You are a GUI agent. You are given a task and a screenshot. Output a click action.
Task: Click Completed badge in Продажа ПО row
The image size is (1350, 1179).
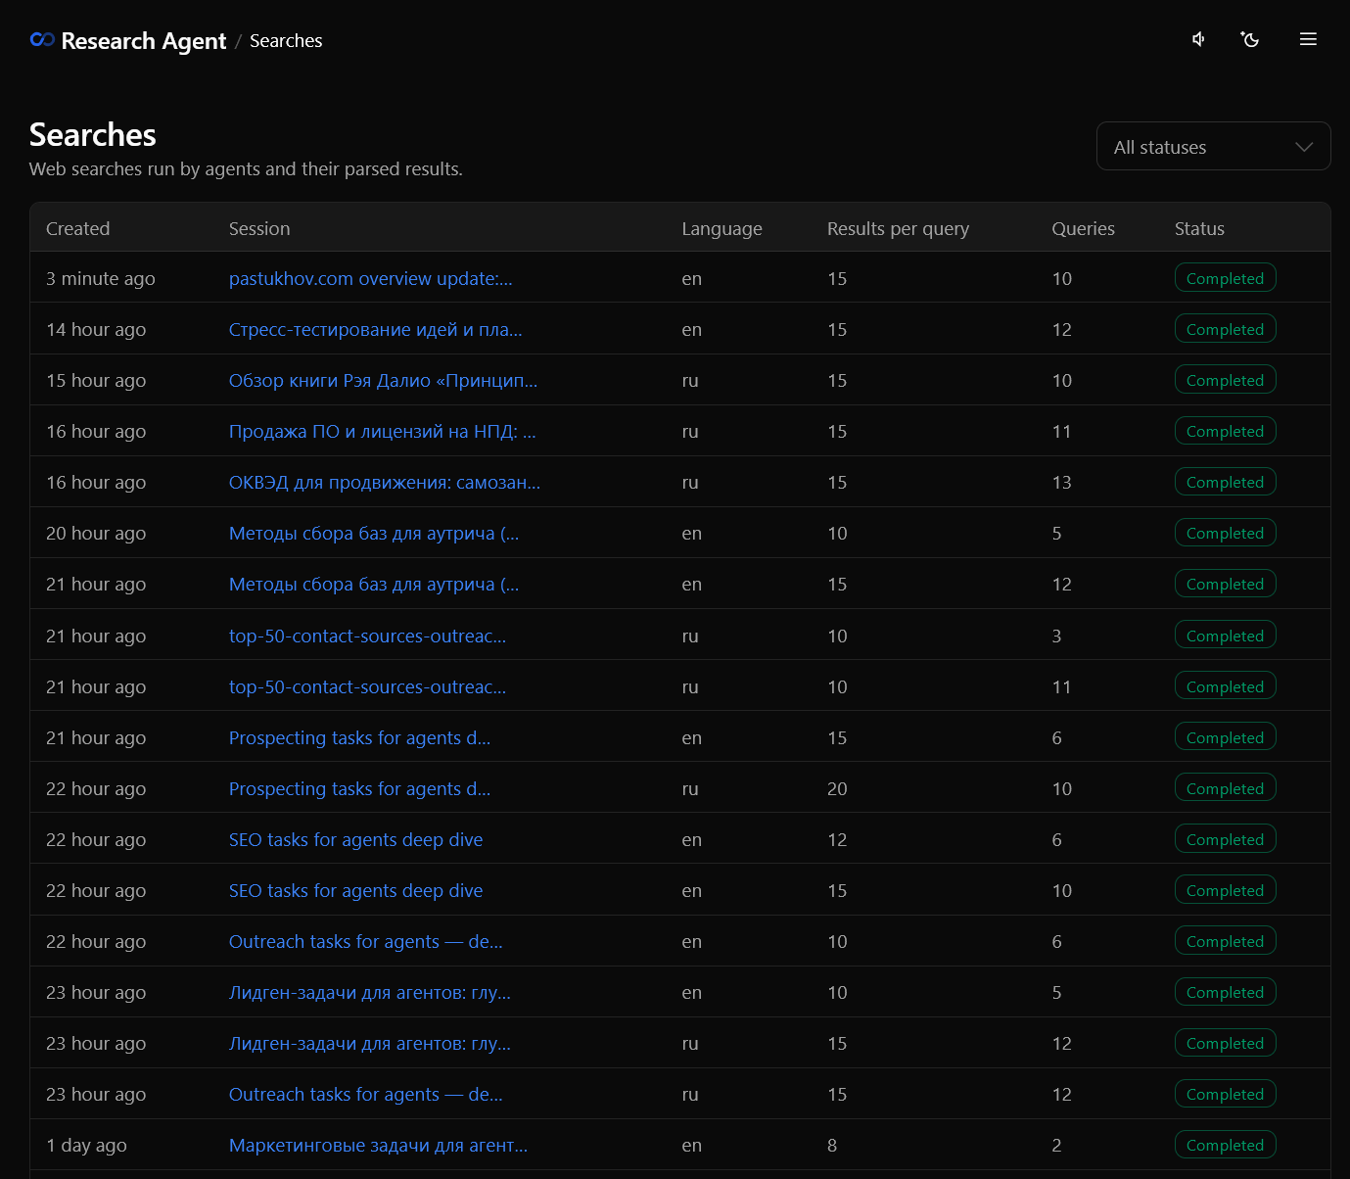point(1226,431)
